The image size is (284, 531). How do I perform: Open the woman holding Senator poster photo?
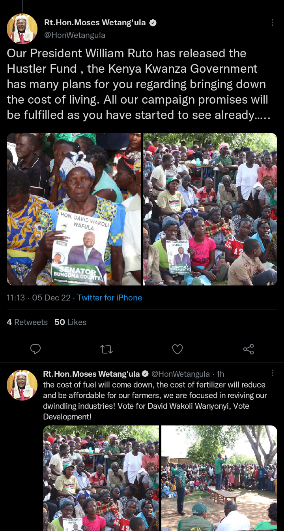click(x=74, y=209)
